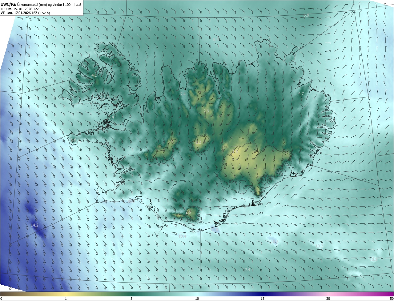This screenshot has width=394, height=301.
Task: Click the '0' tick on the colour scale
Action: pos(1,299)
